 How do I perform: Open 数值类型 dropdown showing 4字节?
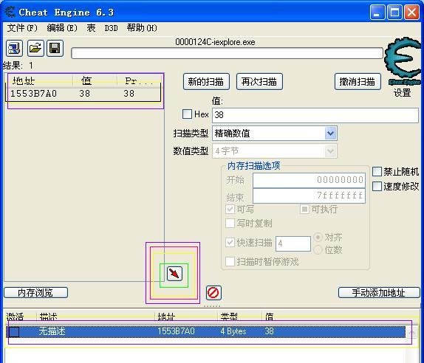point(275,151)
